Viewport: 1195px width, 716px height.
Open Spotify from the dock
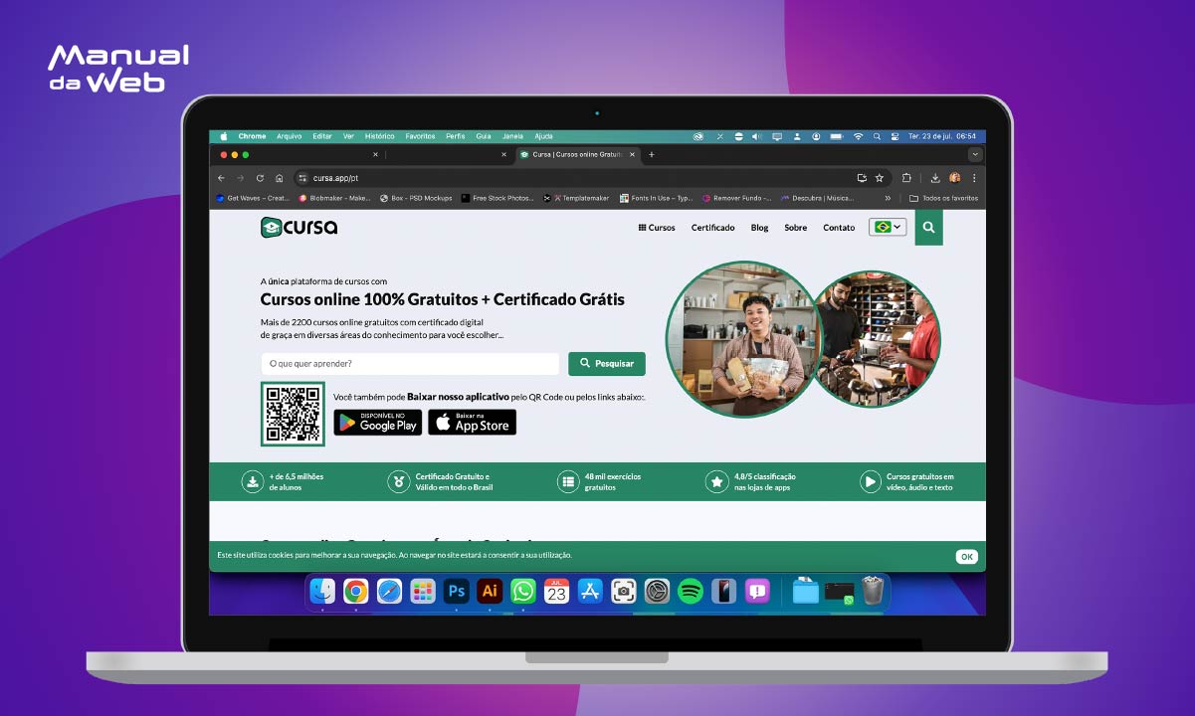tap(691, 591)
